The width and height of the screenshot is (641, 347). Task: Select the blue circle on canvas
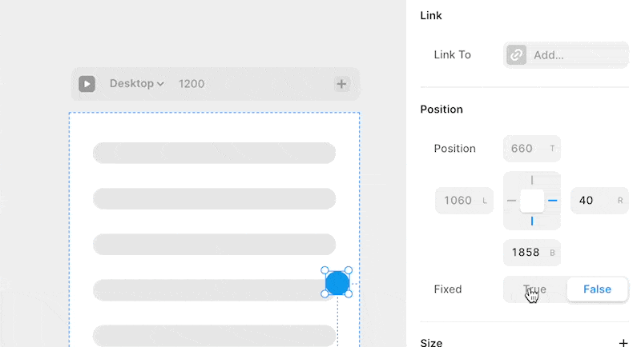coord(337,283)
